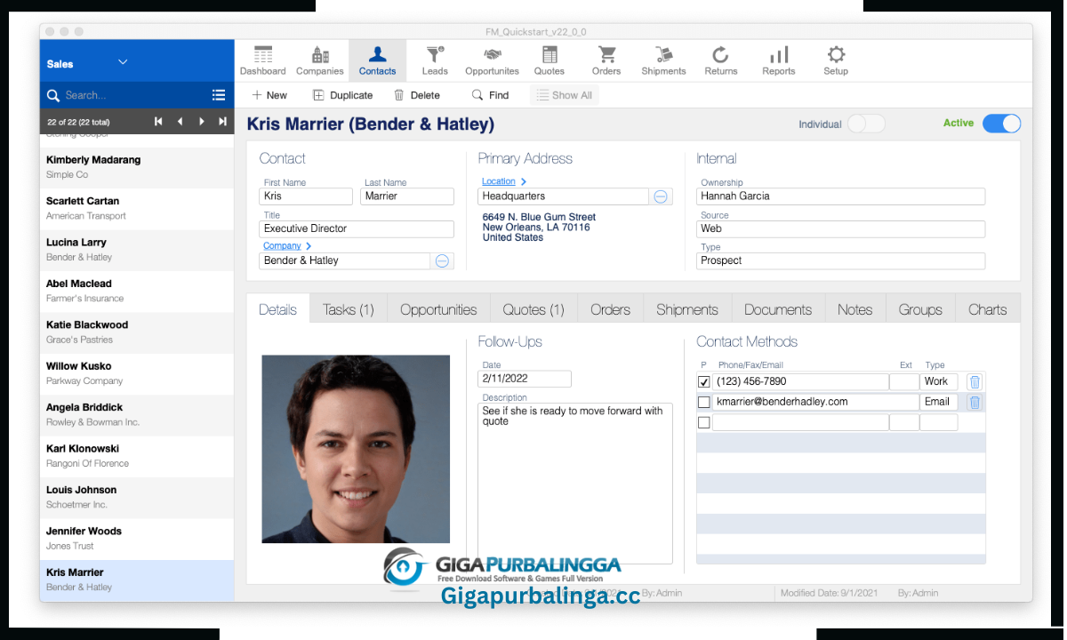
Task: Open the Source field showing Web
Action: pos(840,228)
